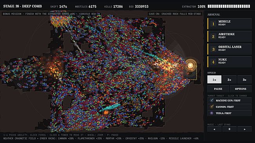Arm the Airstrike ability

point(230,36)
